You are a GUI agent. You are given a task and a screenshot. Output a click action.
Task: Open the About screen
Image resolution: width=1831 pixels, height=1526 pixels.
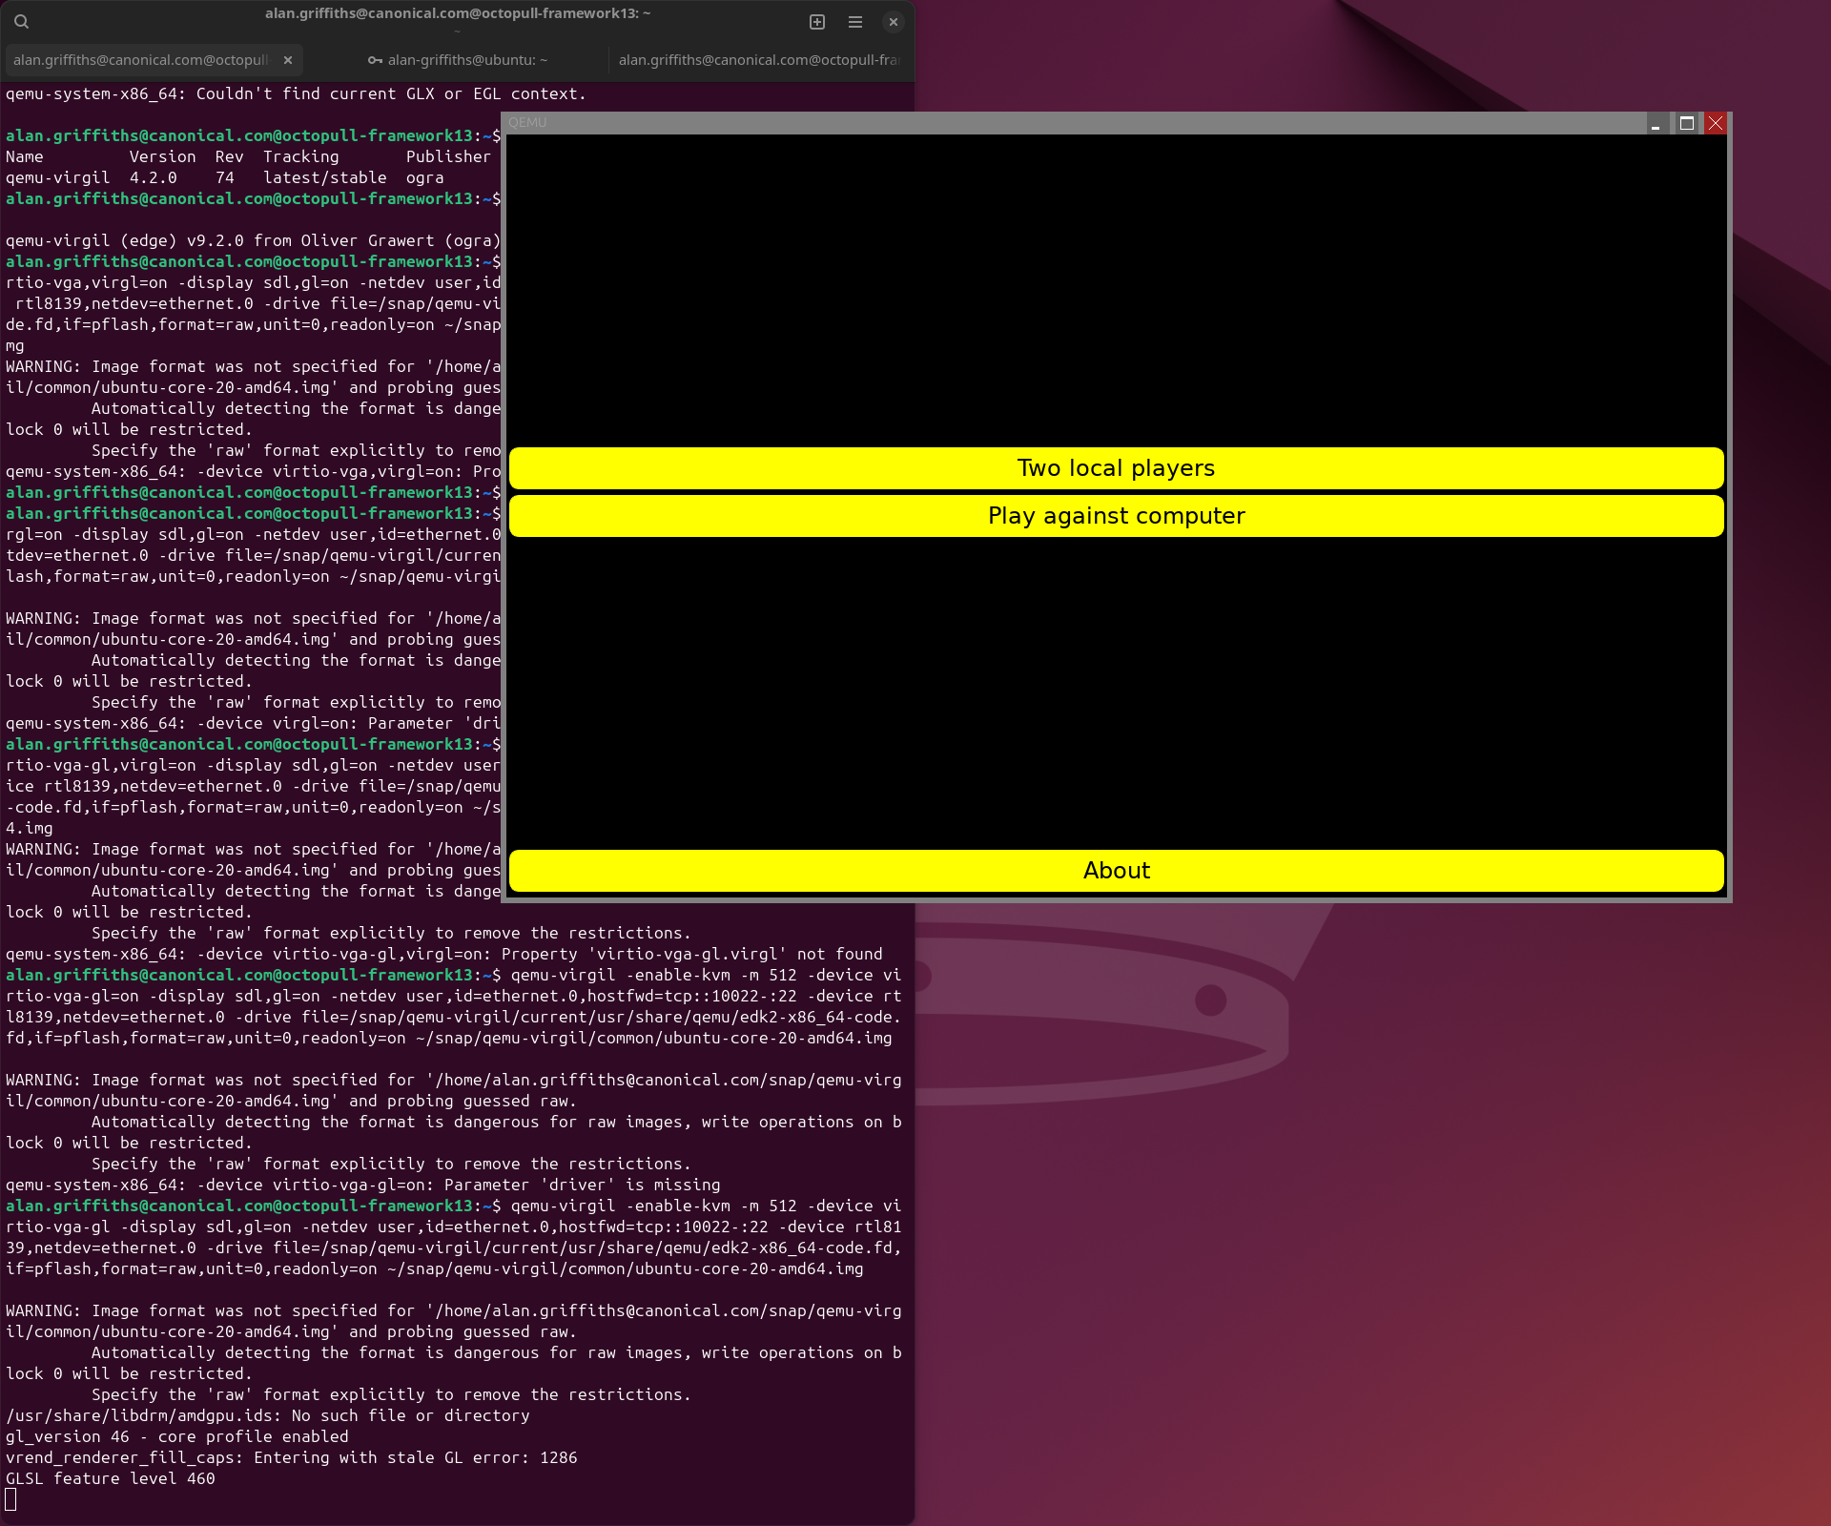click(1116, 871)
